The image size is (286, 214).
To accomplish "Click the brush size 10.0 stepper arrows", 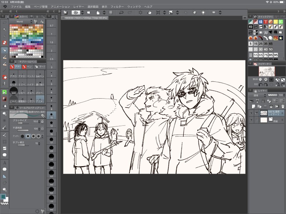I will pos(39,121).
